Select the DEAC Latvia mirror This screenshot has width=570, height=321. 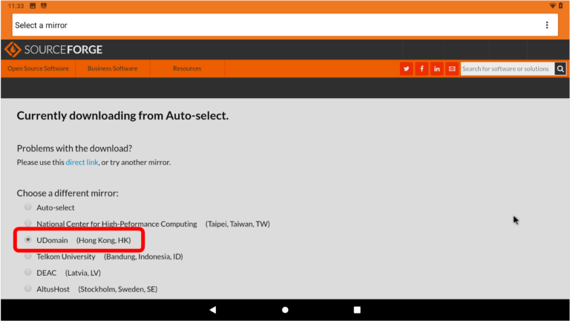click(28, 273)
